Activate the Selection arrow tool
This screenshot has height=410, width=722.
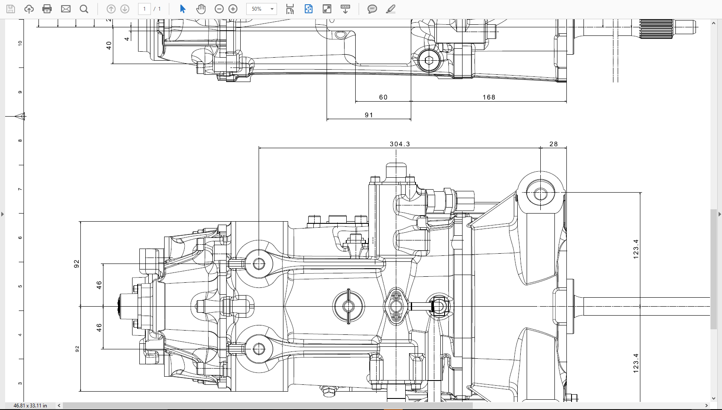(183, 9)
